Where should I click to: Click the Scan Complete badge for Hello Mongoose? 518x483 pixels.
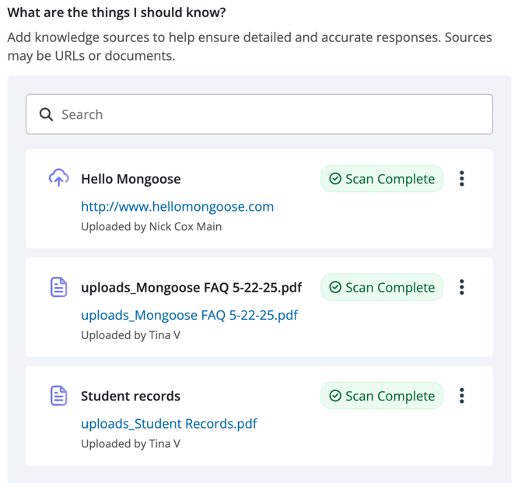(x=382, y=179)
